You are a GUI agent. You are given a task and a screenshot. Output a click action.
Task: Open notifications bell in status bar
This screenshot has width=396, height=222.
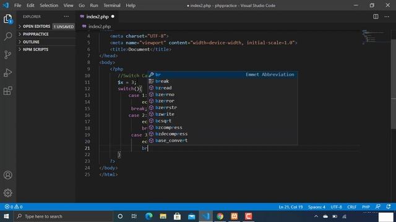click(x=389, y=207)
